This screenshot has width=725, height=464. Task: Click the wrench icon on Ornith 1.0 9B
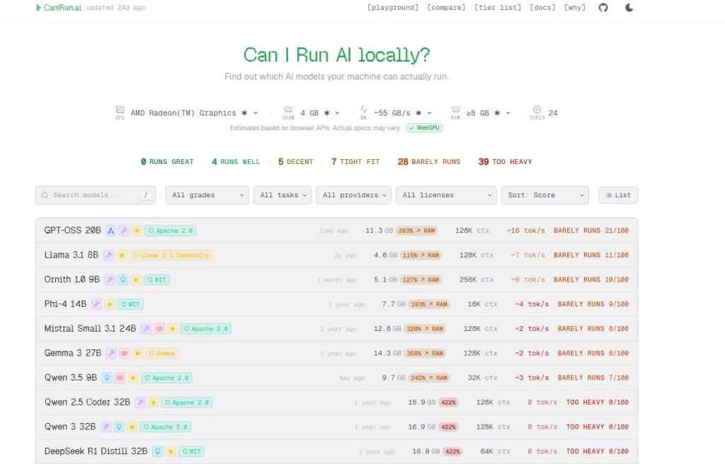(x=110, y=279)
